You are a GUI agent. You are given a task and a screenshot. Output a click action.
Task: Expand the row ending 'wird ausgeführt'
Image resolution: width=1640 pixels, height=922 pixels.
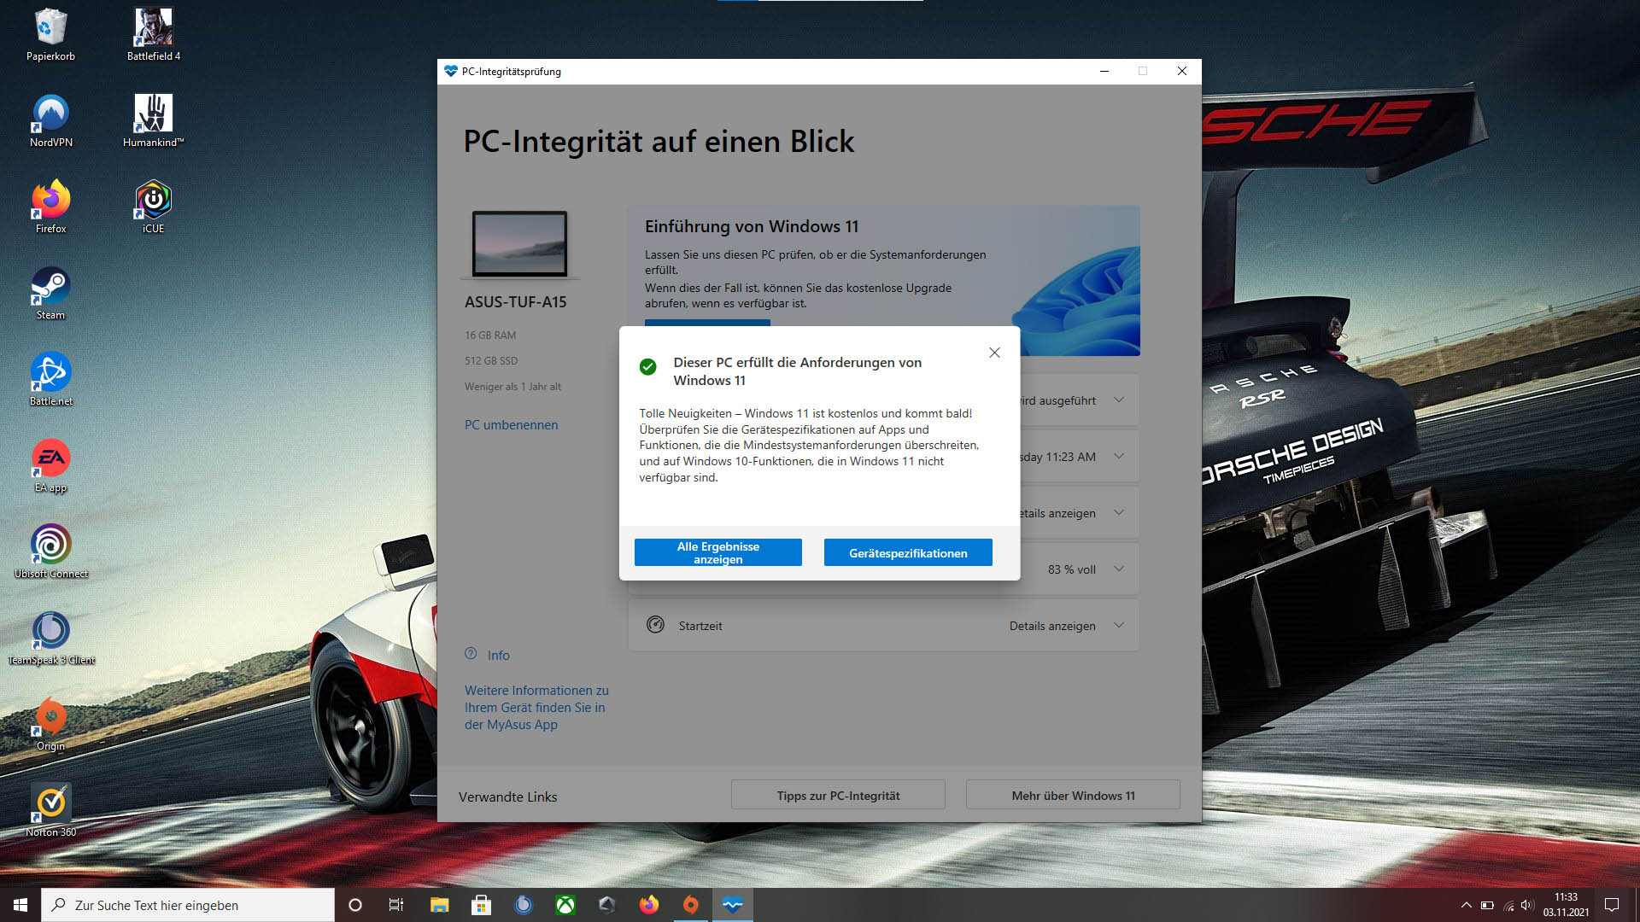1118,400
